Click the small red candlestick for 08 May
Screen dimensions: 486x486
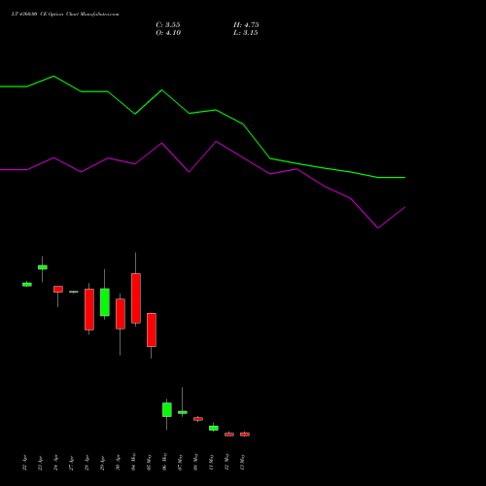(198, 419)
